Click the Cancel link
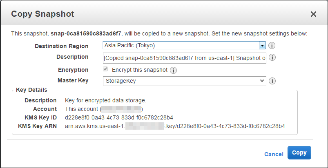Viewport: 328px width, 168px height. pyautogui.click(x=274, y=154)
